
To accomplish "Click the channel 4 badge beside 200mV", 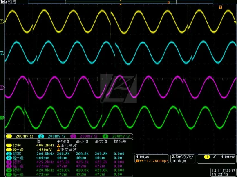I will tap(105, 136).
